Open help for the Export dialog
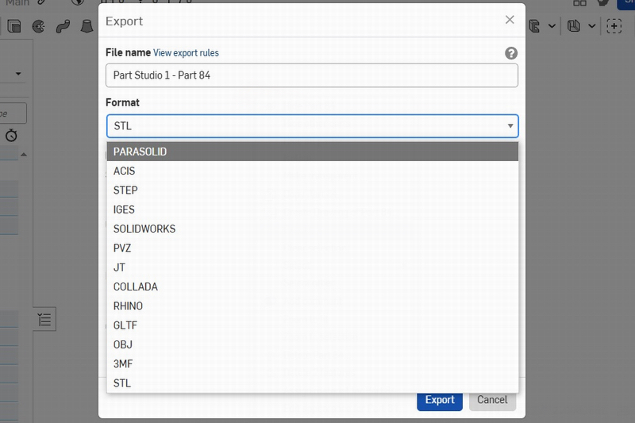This screenshot has width=635, height=423. click(511, 53)
